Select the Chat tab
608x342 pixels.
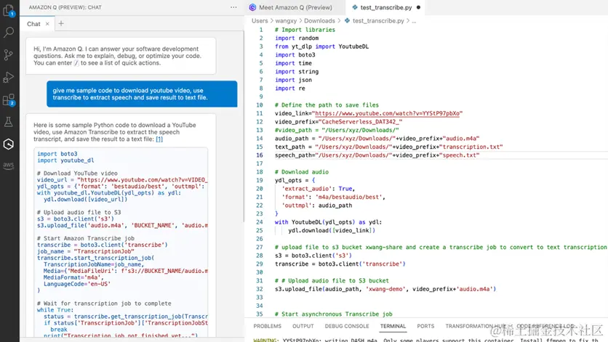coord(33,24)
